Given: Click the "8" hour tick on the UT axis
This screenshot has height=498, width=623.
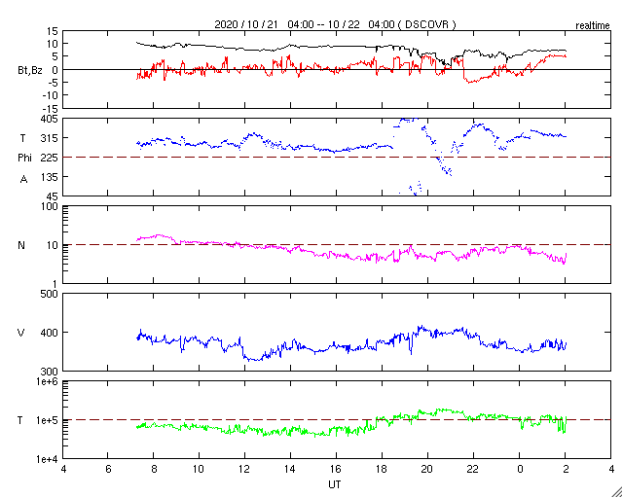Looking at the screenshot, I should pos(154,470).
